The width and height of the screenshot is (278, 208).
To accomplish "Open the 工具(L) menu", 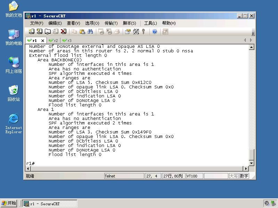I will coord(150,23).
